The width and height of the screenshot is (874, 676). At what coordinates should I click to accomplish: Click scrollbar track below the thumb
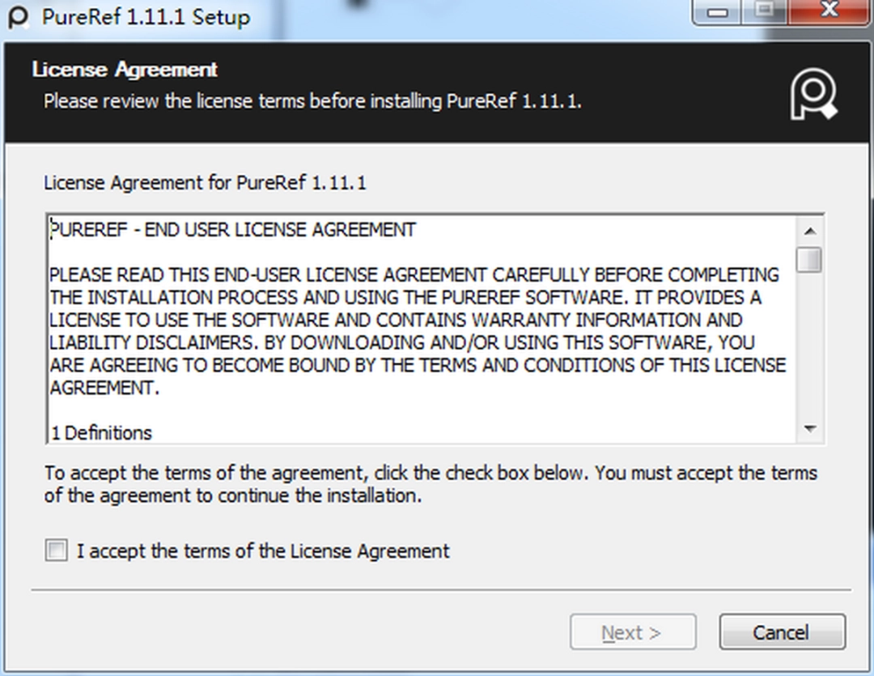pos(809,348)
